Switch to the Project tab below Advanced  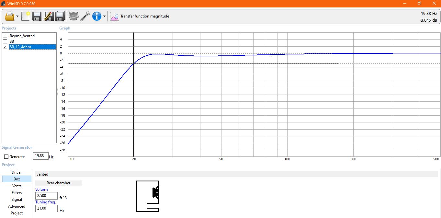click(17, 213)
